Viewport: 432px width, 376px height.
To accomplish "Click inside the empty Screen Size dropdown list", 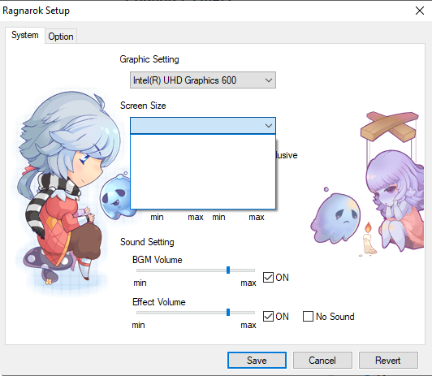I will pos(203,171).
